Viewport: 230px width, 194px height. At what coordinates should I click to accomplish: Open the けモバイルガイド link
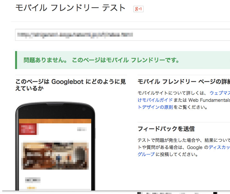[155, 100]
